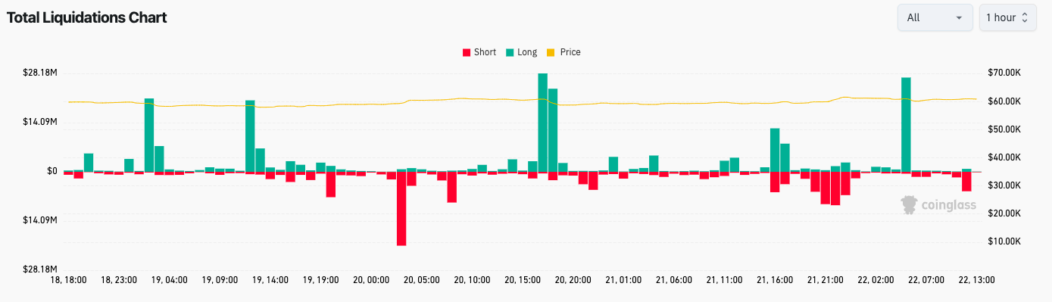Click the yellow Price legend swatch

(551, 52)
